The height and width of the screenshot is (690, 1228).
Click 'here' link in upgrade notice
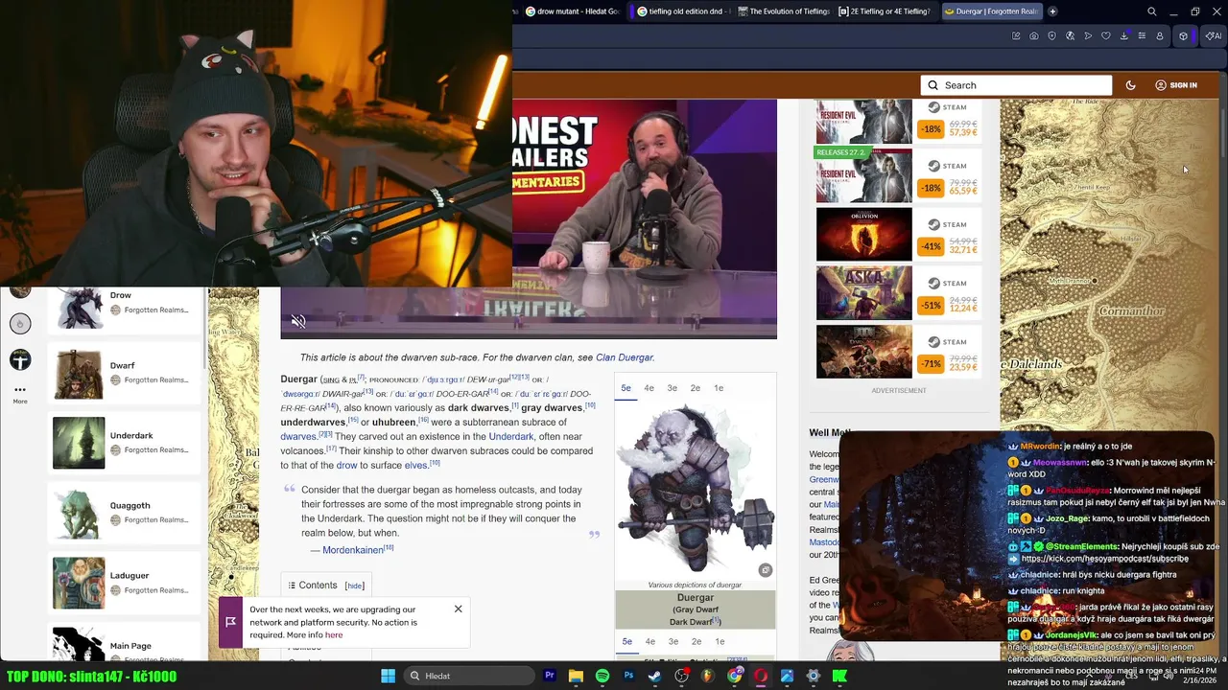(x=334, y=634)
